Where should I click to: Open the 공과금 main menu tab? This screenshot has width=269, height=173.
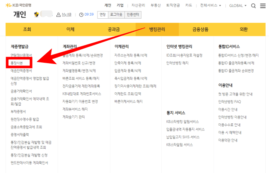pos(114,30)
